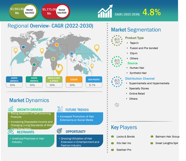The height and width of the screenshot is (161, 186).
Task: Click the Restraints icon
Action: 11,131
